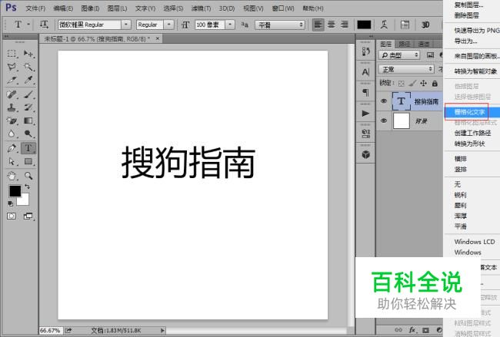Select the Eraser tool
Screen dimensions: 500x337
click(12, 121)
